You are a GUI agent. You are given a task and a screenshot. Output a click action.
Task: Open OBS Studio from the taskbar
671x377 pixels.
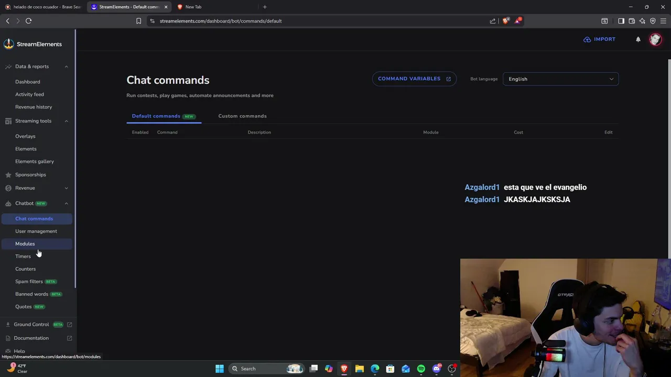click(x=452, y=369)
